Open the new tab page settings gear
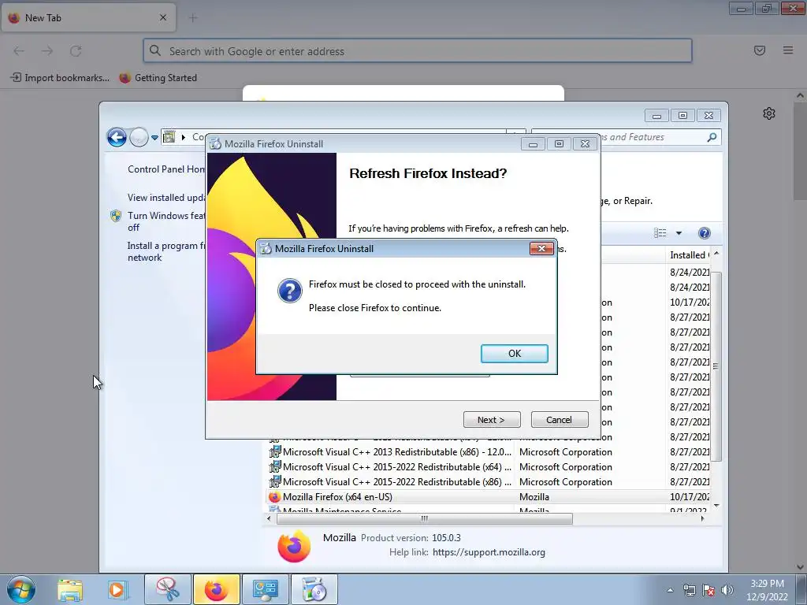 [x=769, y=113]
